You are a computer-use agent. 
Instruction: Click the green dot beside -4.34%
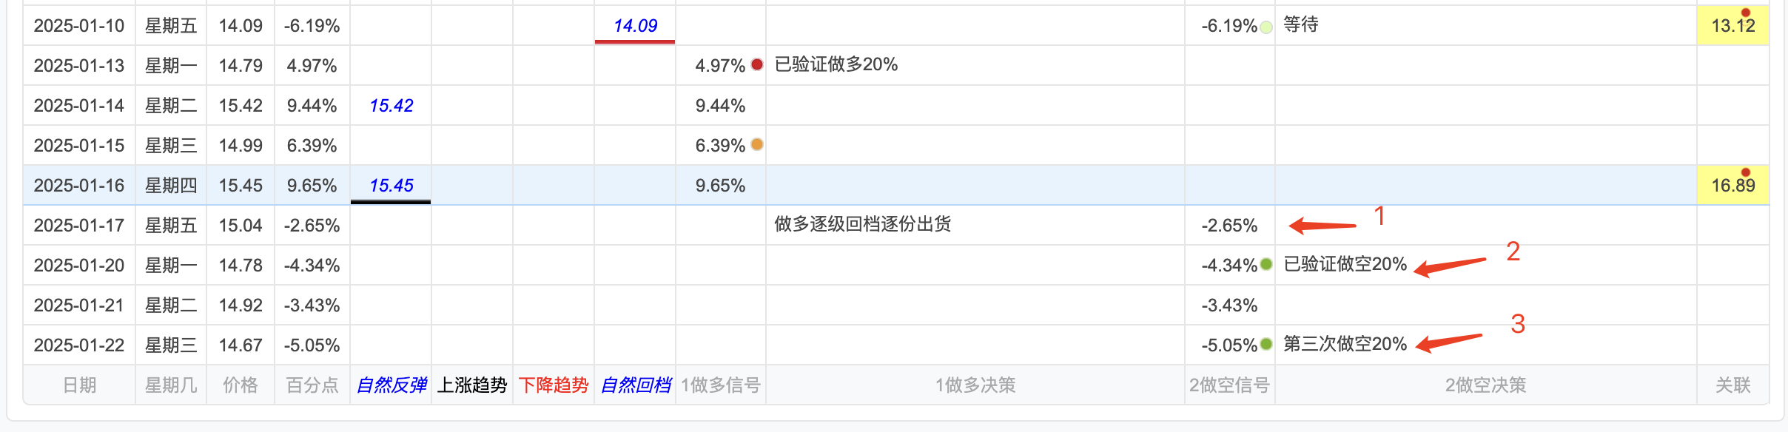point(1266,264)
